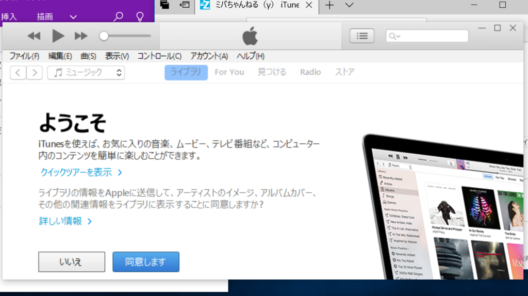
Task: Go forward with the iTunes forward arrow
Action: point(35,72)
